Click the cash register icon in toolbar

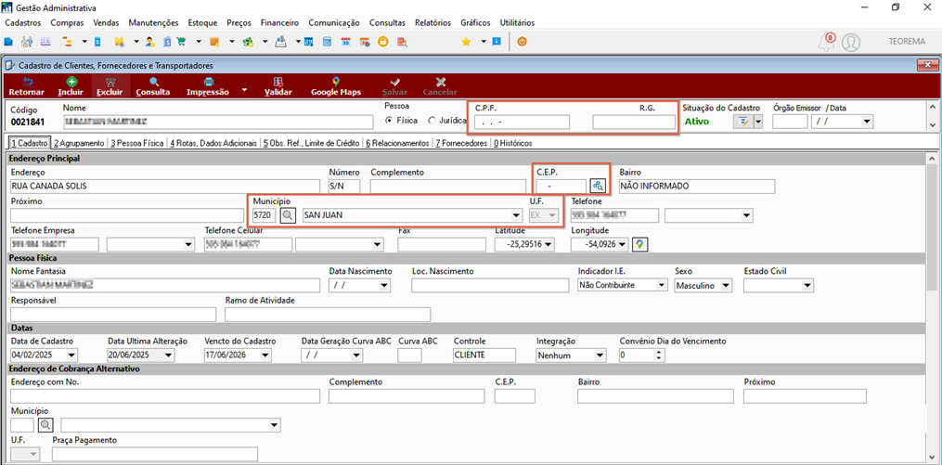point(280,42)
